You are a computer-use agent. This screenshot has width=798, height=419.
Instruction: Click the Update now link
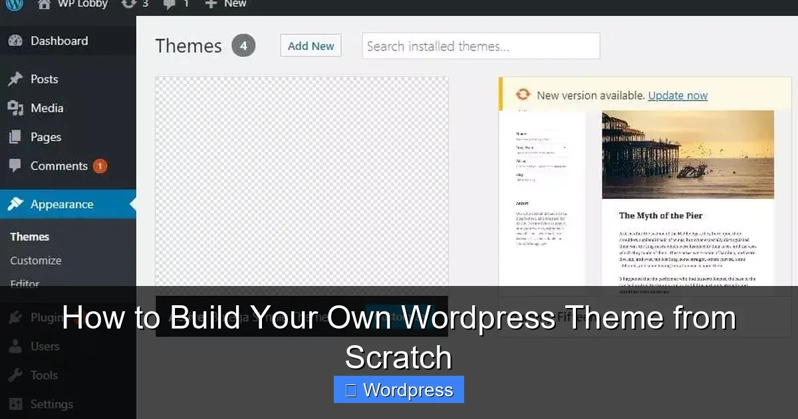coord(678,95)
